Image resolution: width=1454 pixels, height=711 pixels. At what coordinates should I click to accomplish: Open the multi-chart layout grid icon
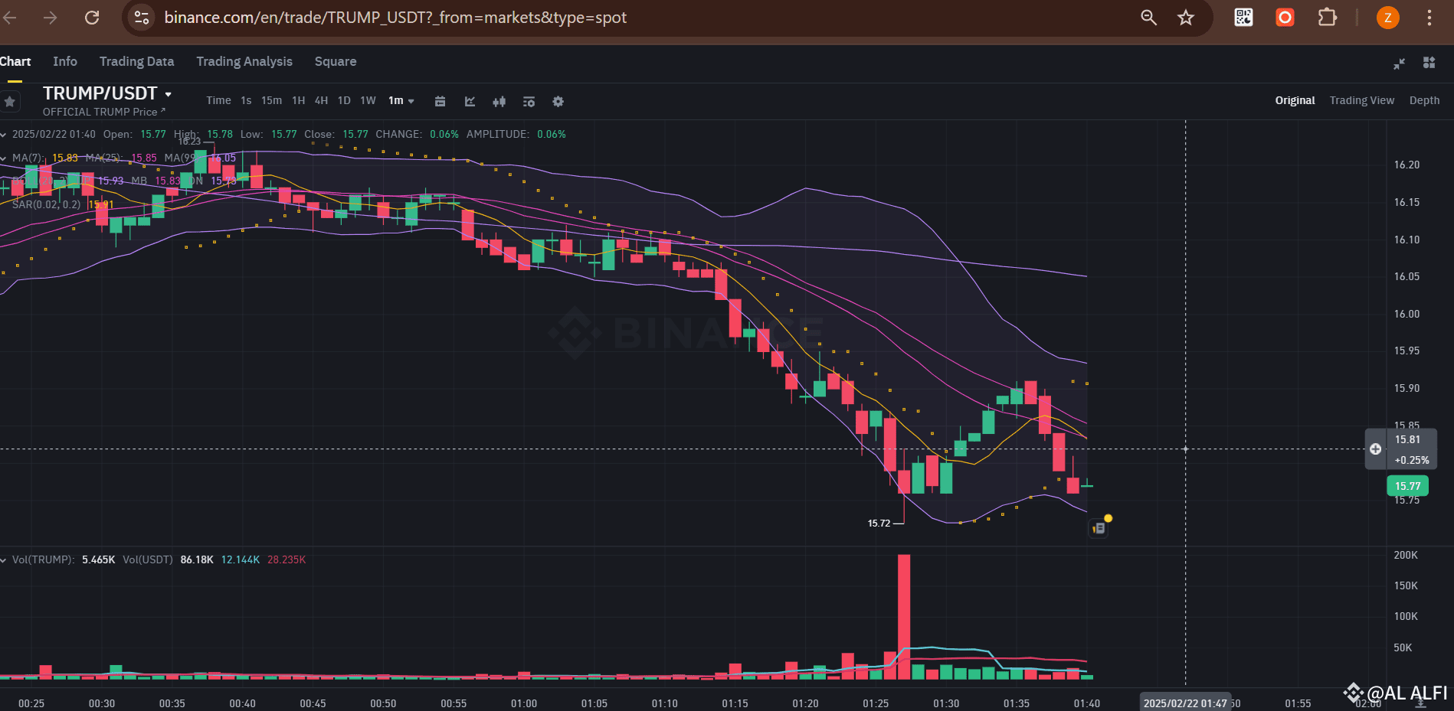[x=1429, y=63]
